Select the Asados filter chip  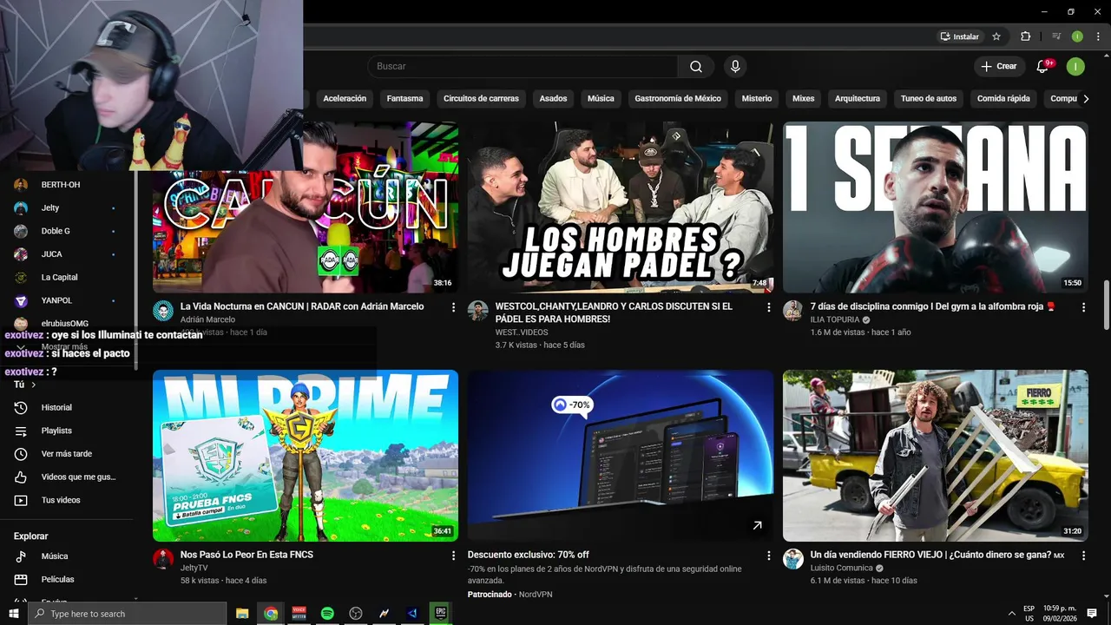point(553,99)
